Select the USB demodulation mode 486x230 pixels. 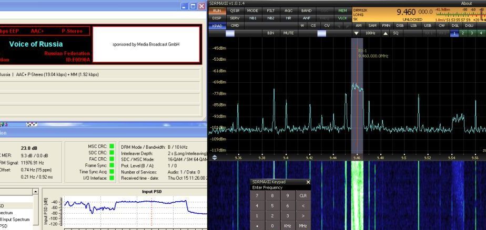428,25
